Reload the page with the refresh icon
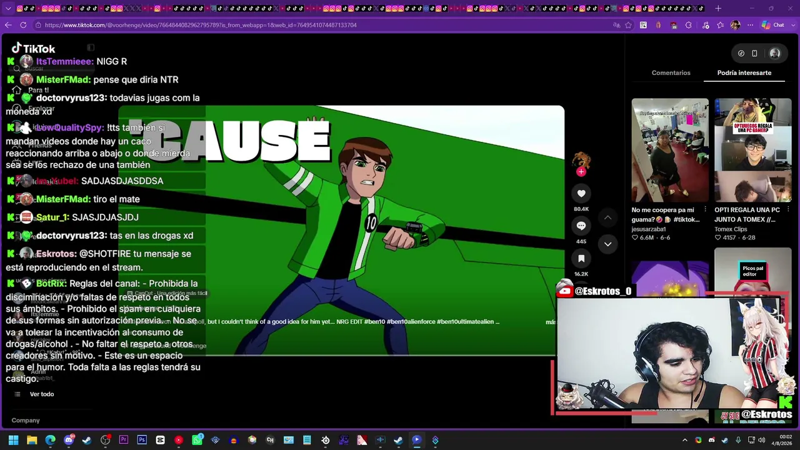This screenshot has height=450, width=800. pos(23,25)
